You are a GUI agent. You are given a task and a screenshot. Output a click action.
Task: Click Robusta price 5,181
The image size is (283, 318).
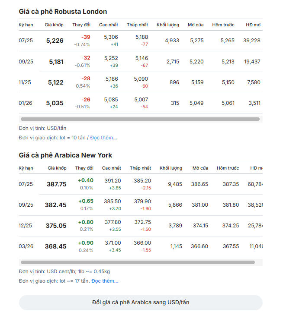tap(56, 62)
